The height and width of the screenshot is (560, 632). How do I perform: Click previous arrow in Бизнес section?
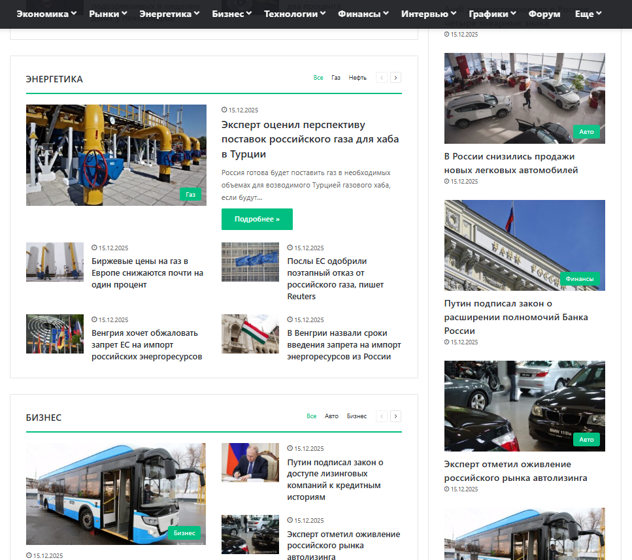(382, 416)
